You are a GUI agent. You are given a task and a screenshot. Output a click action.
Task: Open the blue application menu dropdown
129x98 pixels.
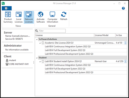click(7, 8)
